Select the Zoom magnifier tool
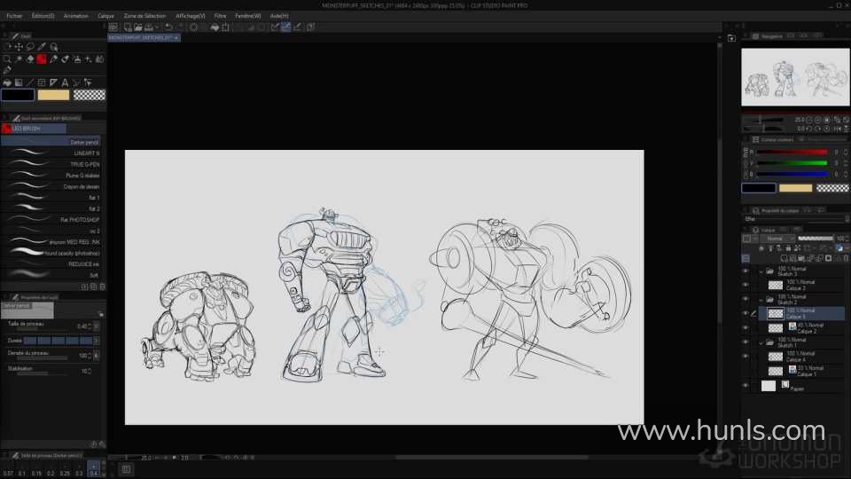 click(7, 59)
